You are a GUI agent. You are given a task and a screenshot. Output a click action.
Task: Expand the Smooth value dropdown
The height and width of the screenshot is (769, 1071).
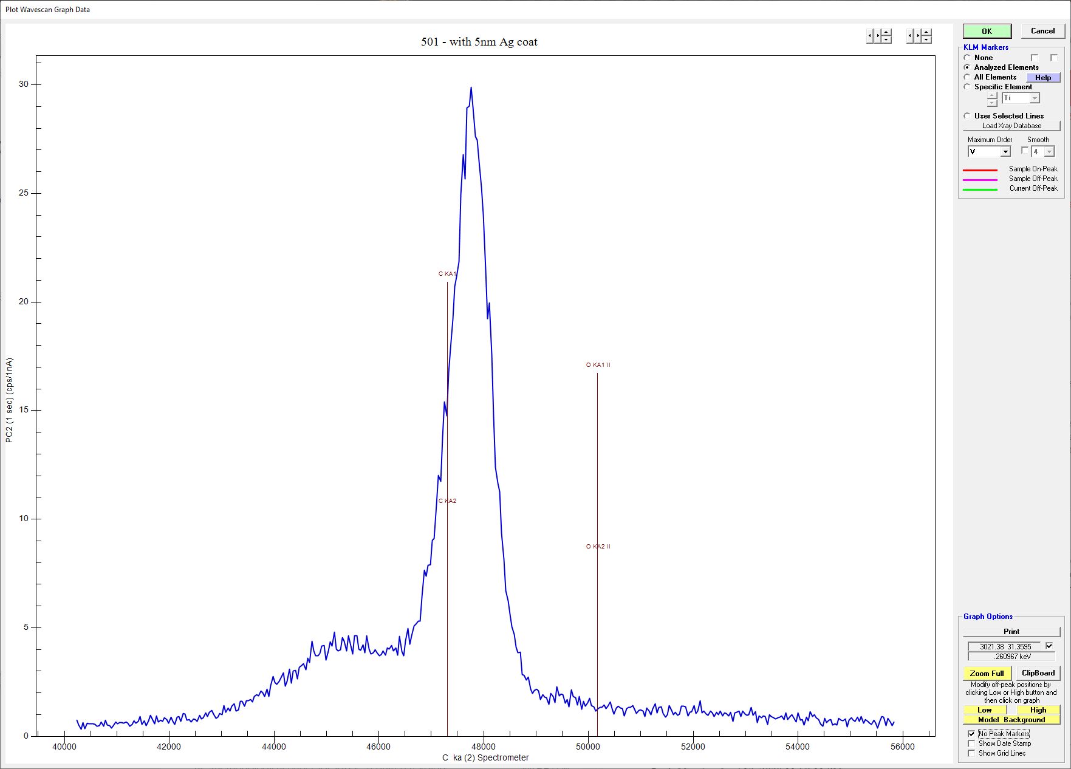tap(1049, 152)
